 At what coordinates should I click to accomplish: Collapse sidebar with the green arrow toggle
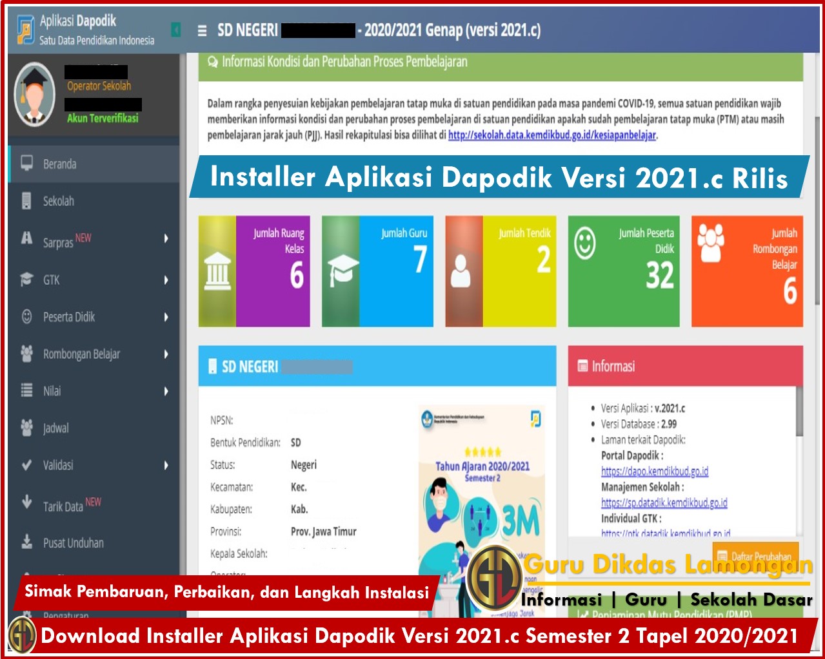click(175, 29)
